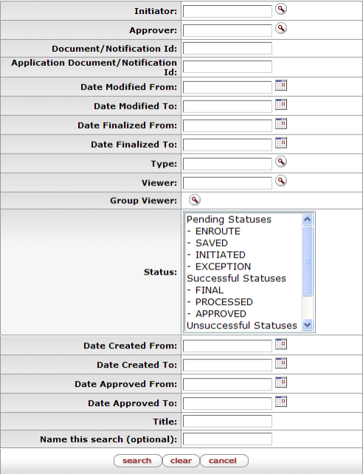Choose the Pending Statuses group entry
The image size is (363, 474).
coord(229,219)
